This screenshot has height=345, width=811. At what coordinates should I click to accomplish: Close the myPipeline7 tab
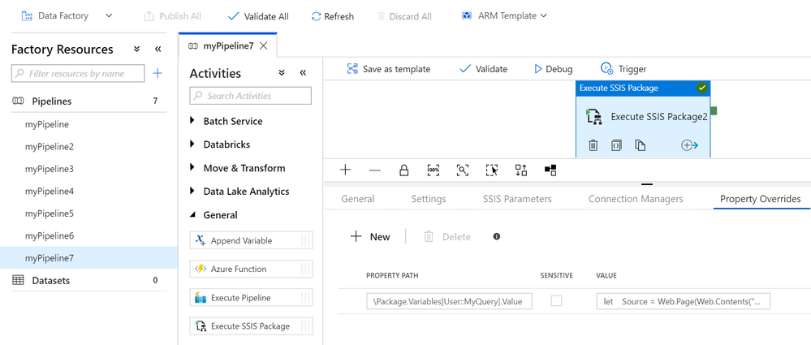point(263,45)
